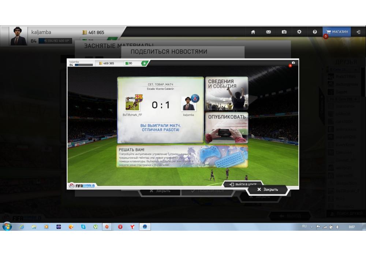Click the green plus add funds icon in screenshot
The image size is (366, 256).
click(x=145, y=63)
